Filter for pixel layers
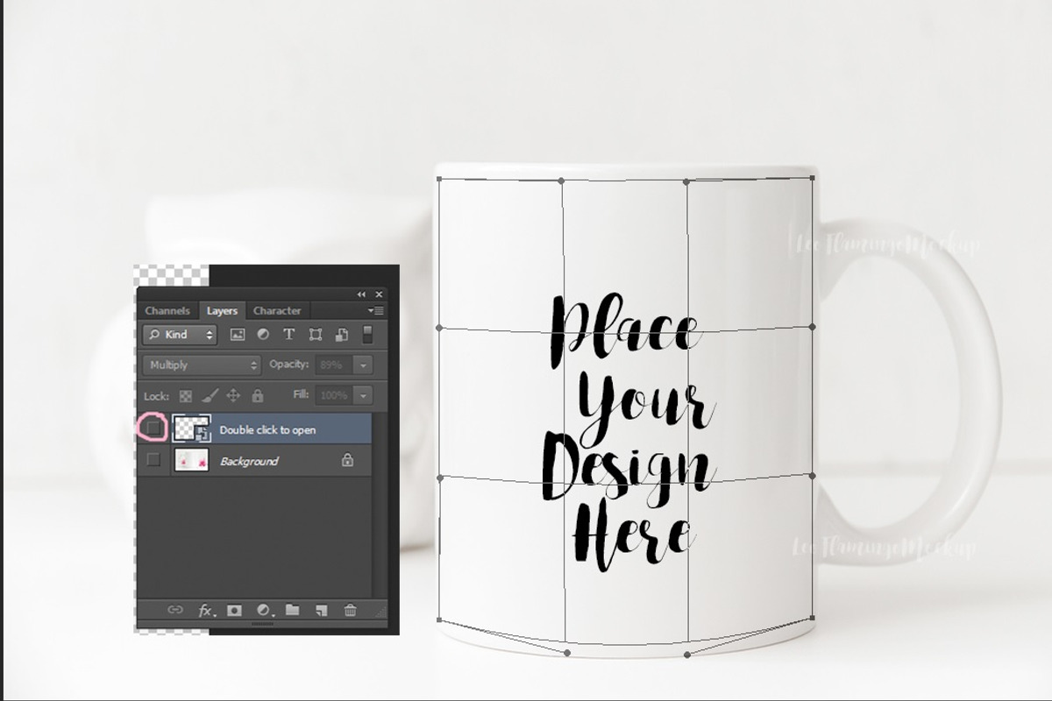The width and height of the screenshot is (1052, 701). (x=238, y=335)
